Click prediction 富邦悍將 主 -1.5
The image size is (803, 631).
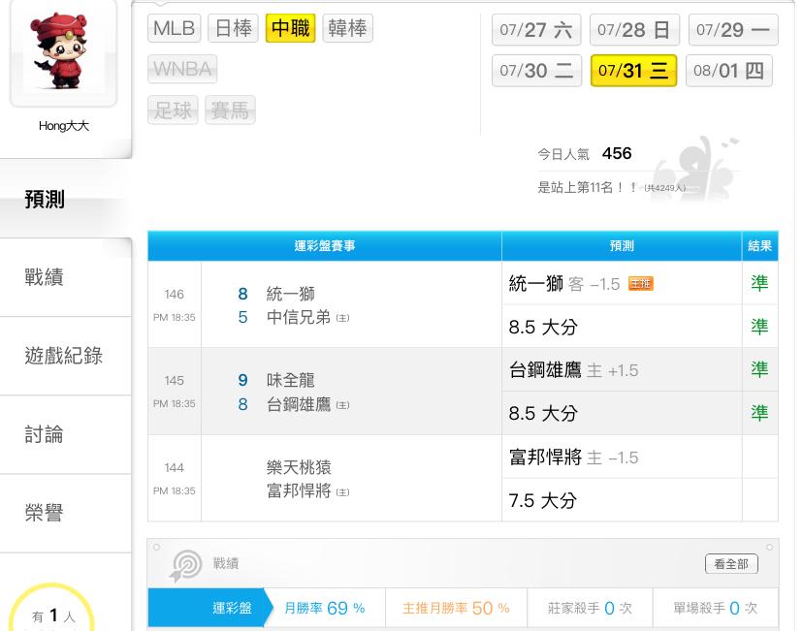coord(573,457)
